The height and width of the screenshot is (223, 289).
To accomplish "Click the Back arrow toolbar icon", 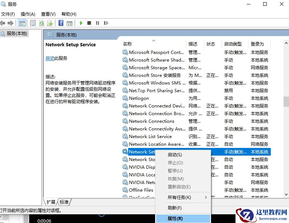I will click(3, 23).
